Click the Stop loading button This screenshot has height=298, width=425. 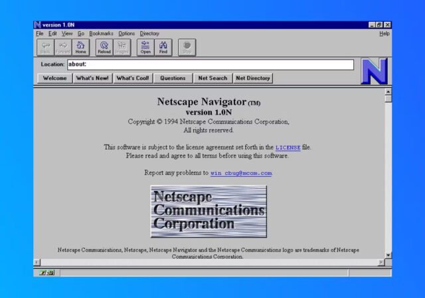tap(187, 47)
